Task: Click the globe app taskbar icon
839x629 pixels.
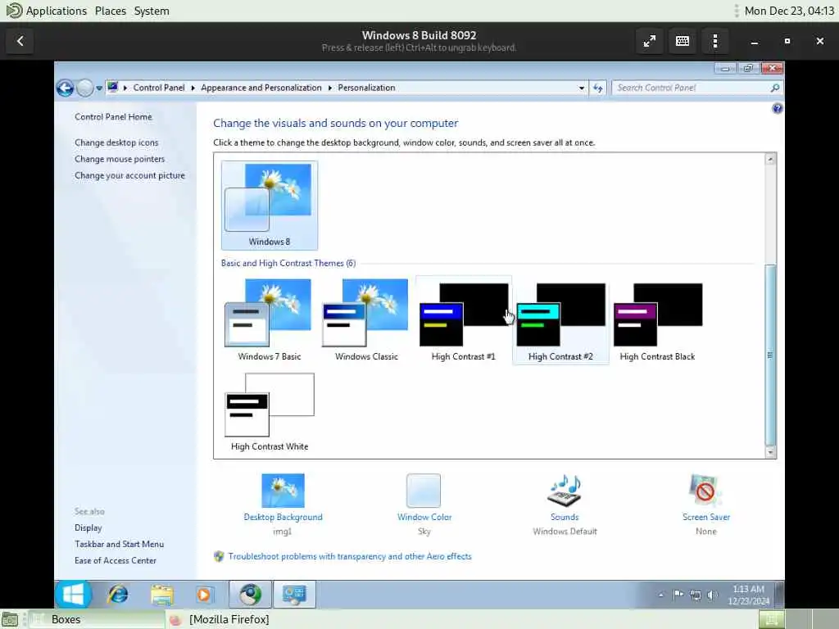Action: (x=251, y=595)
